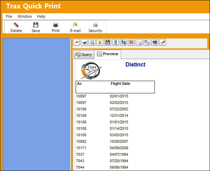Click date cell 03/05/2015

(x=119, y=135)
